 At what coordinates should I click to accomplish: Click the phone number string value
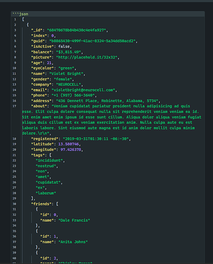tap(73, 96)
